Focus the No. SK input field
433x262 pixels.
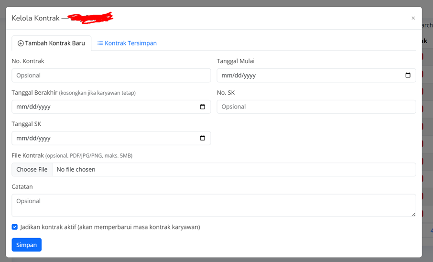coord(316,107)
